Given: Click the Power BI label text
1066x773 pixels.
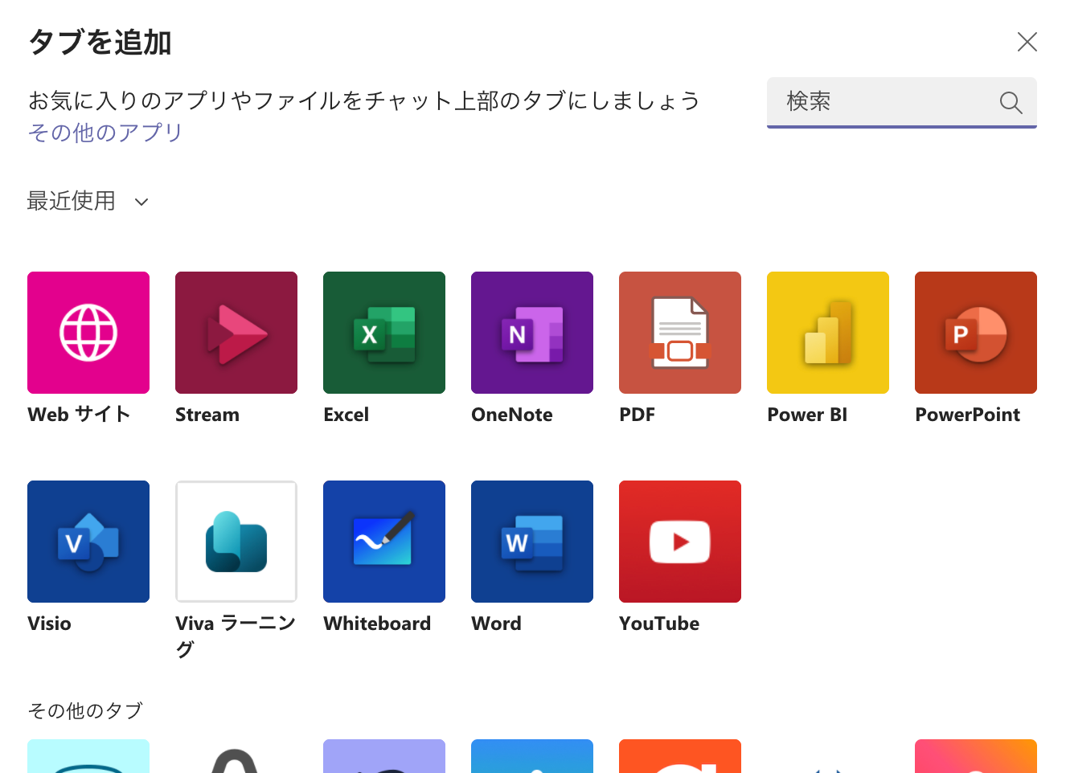Looking at the screenshot, I should click(807, 415).
